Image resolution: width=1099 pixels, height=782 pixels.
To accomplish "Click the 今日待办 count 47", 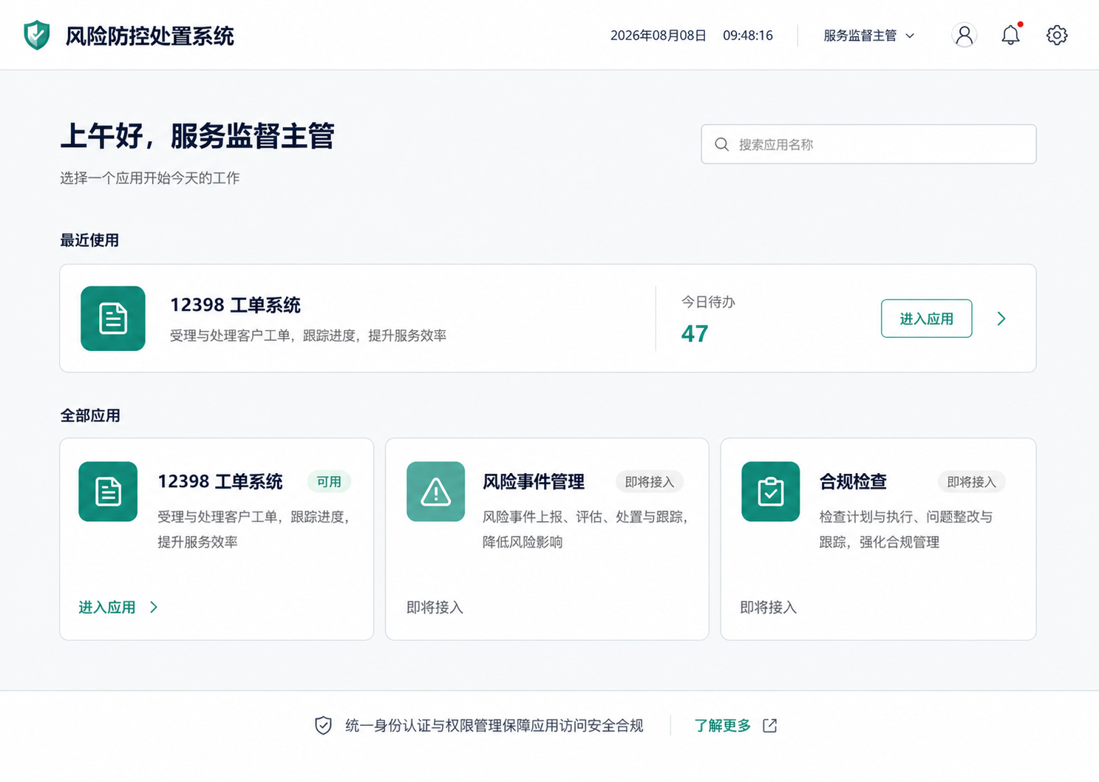I will (695, 334).
